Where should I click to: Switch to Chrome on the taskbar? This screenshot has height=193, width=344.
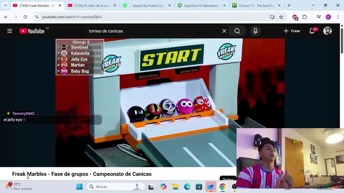coord(223,187)
